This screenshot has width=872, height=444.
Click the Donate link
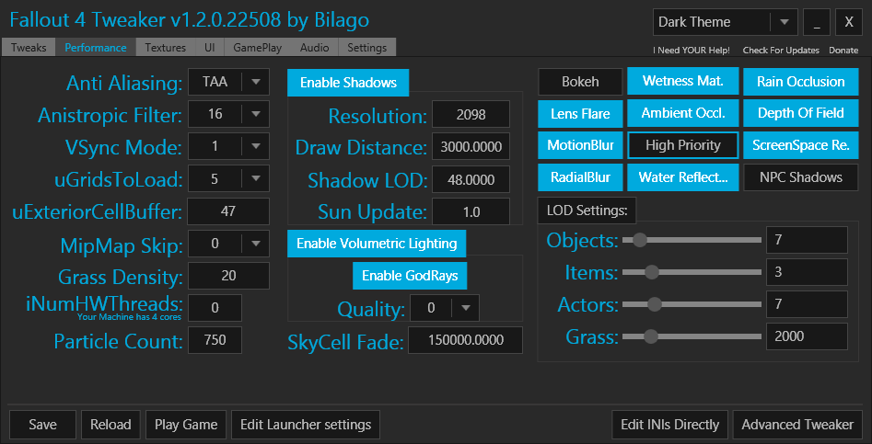(x=843, y=50)
